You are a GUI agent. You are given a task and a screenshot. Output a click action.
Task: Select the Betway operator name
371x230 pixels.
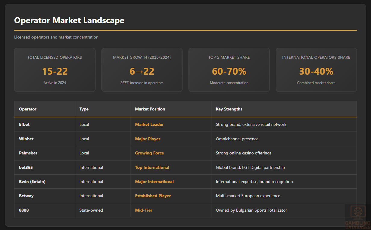point(26,196)
